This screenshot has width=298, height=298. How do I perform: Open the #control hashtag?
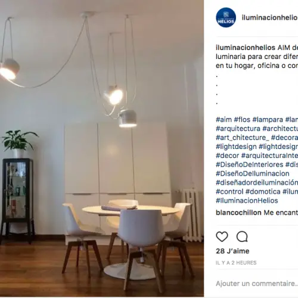[x=229, y=192]
